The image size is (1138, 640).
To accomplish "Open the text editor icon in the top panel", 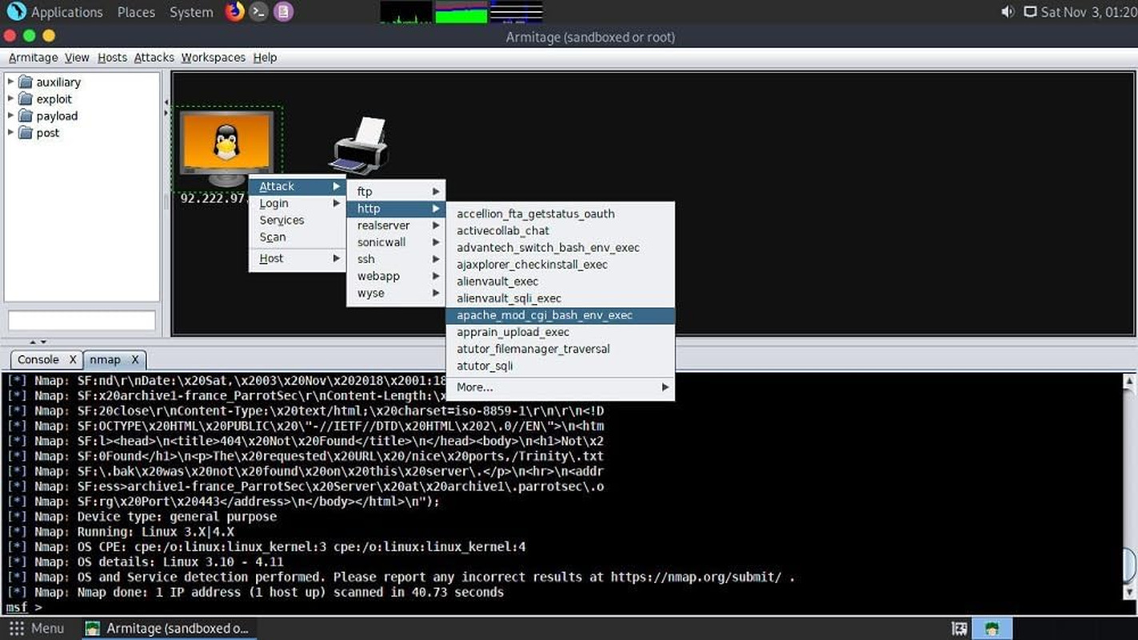I will 283,12.
